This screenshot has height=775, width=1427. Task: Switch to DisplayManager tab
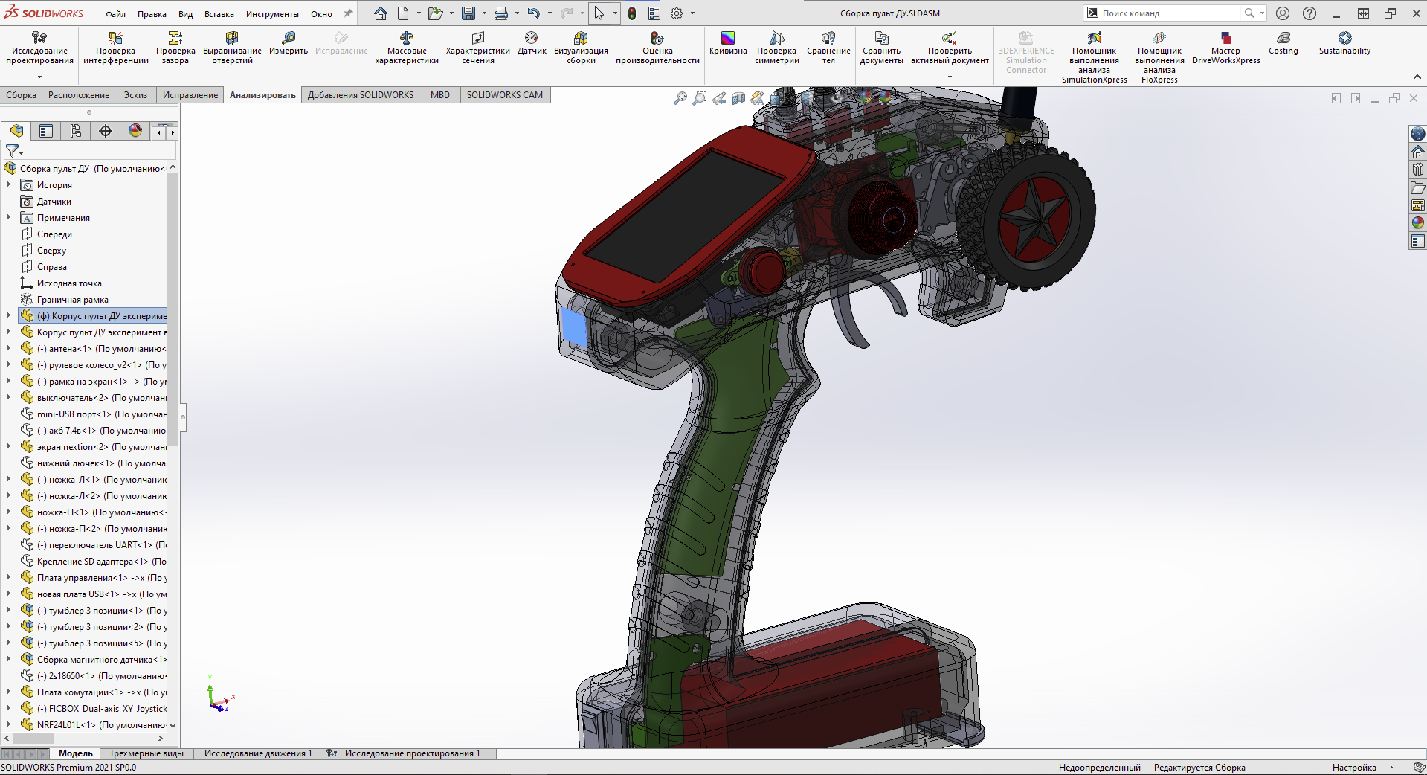(x=135, y=132)
